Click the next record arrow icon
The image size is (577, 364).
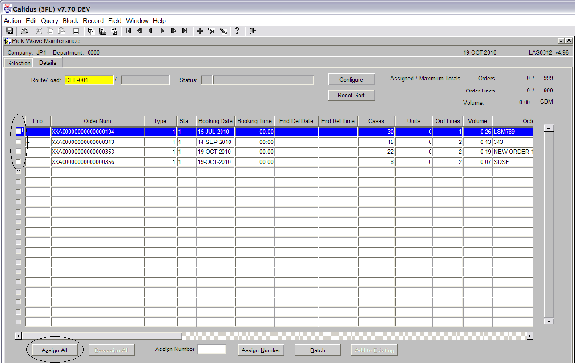click(162, 31)
